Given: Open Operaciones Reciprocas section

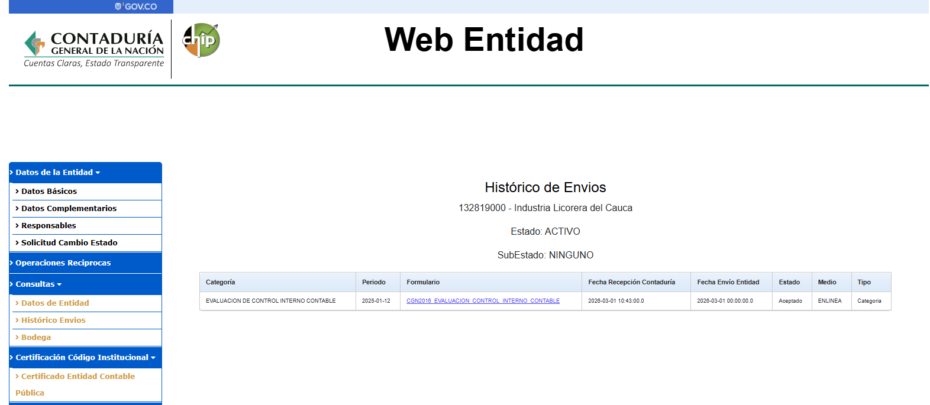Looking at the screenshot, I should tap(63, 263).
